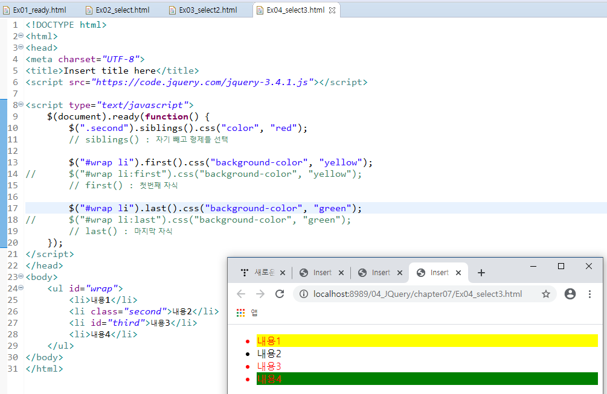Collapse the head tag fold on line 3

tap(21, 47)
